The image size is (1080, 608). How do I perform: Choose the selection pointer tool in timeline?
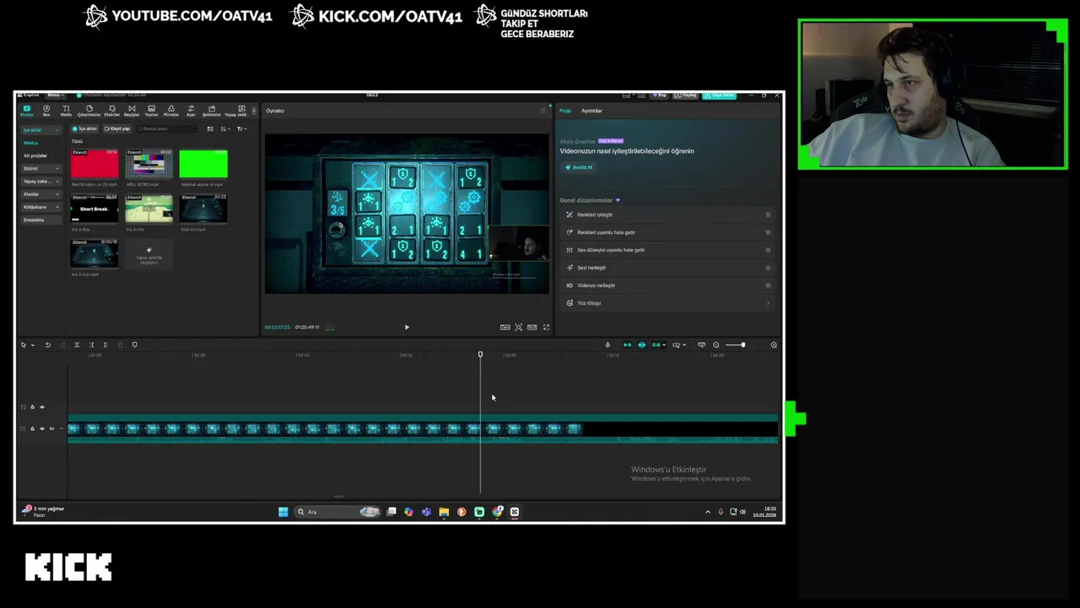[24, 345]
